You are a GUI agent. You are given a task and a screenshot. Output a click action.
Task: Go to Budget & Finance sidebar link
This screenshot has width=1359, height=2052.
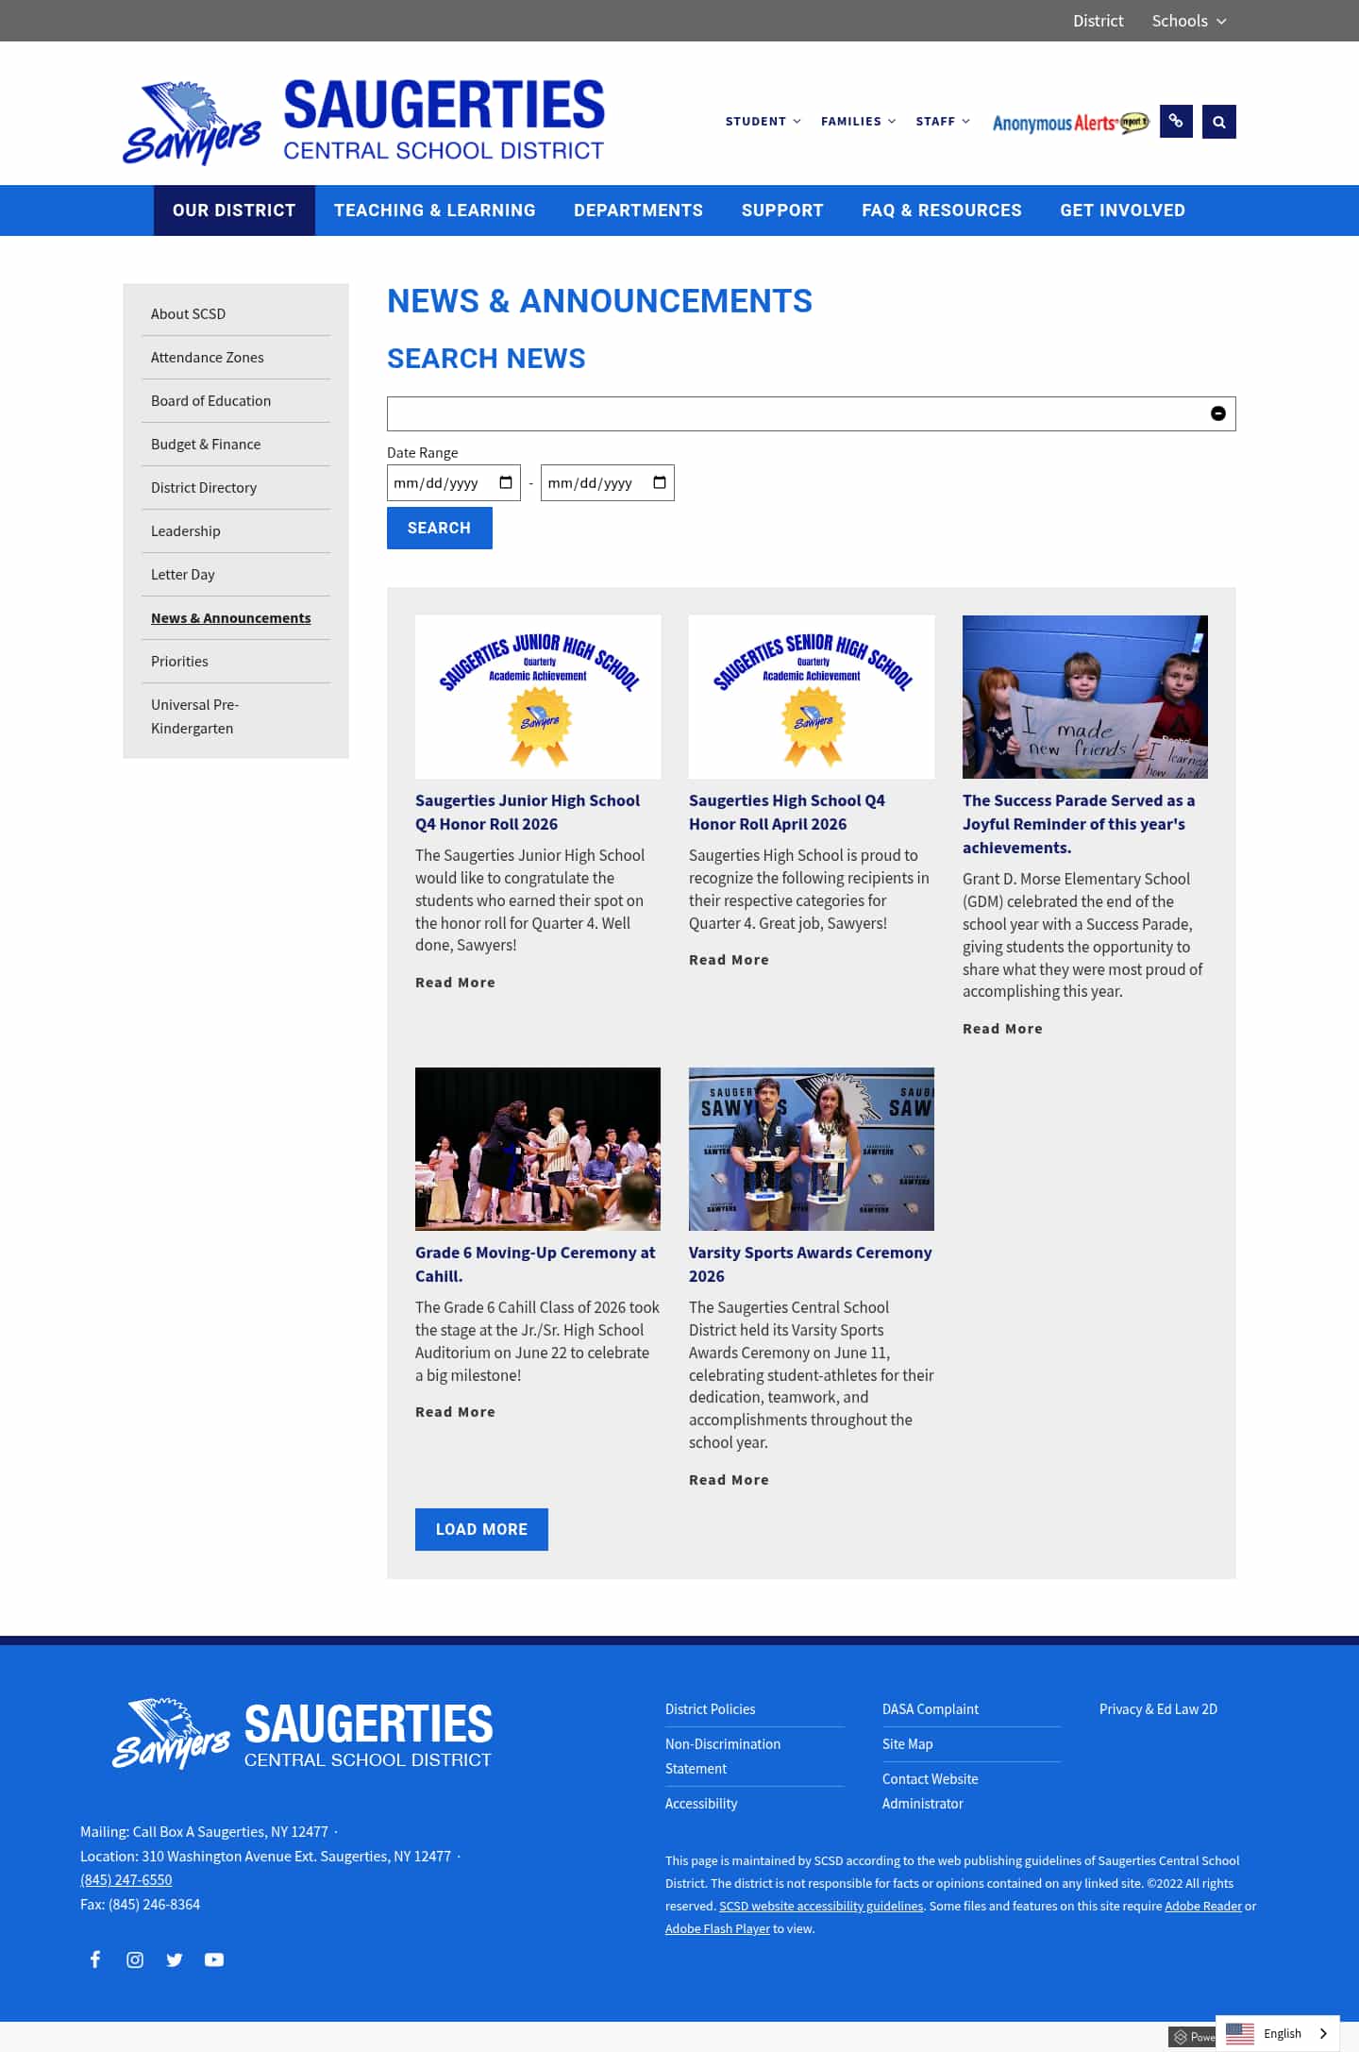pyautogui.click(x=206, y=444)
